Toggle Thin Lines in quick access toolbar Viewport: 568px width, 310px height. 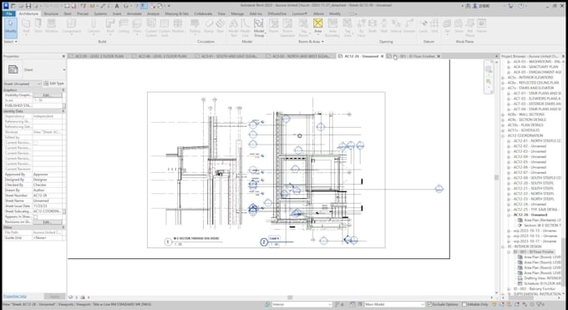pos(144,6)
